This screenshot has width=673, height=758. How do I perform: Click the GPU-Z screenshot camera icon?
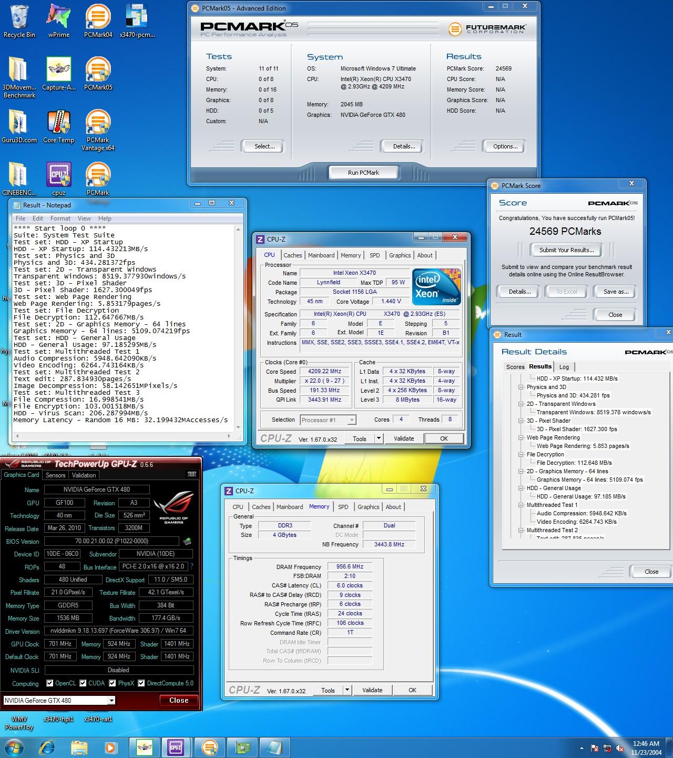click(191, 474)
